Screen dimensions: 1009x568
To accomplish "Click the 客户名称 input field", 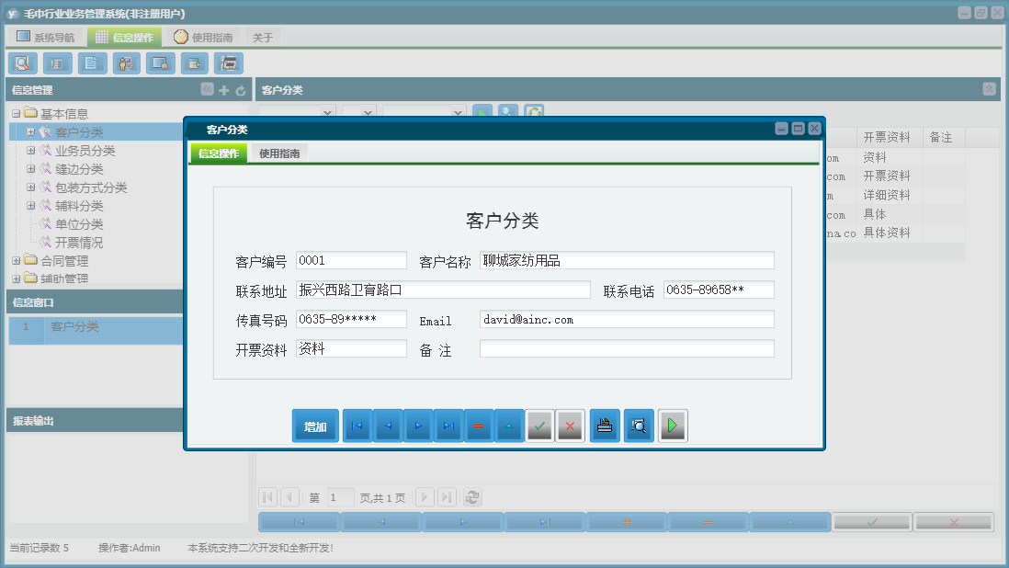I will tap(627, 260).
